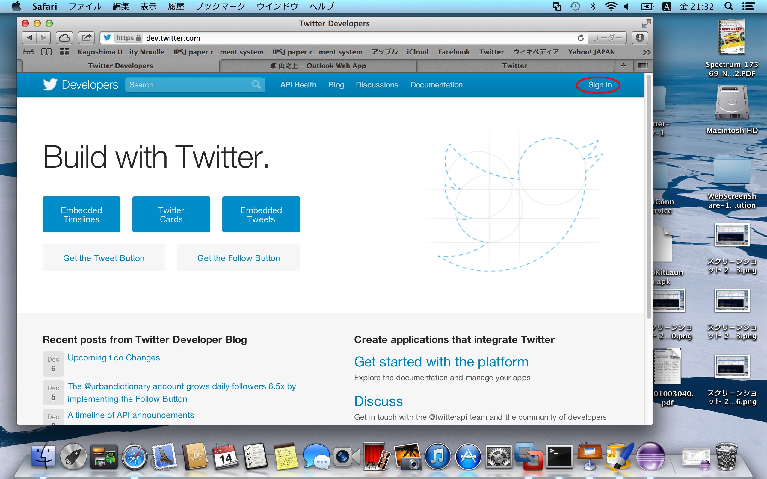Toggle Show All Tabs button

pos(643,66)
